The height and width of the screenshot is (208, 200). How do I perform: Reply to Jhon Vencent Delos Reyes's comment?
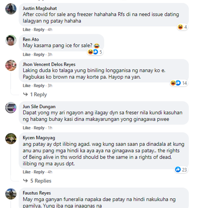(39, 85)
